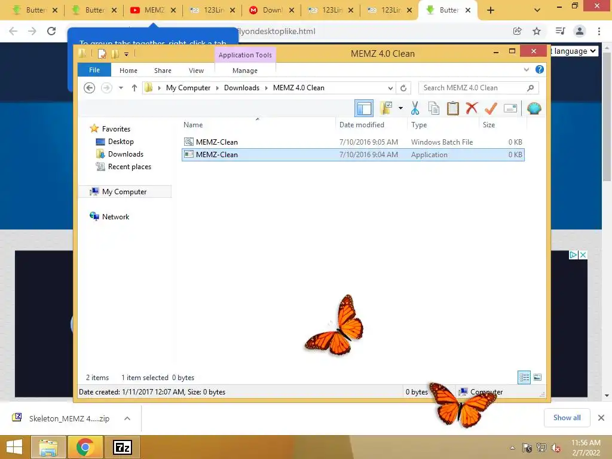The image size is (612, 459).
Task: Click the folder options toolbar icon
Action: click(386, 108)
